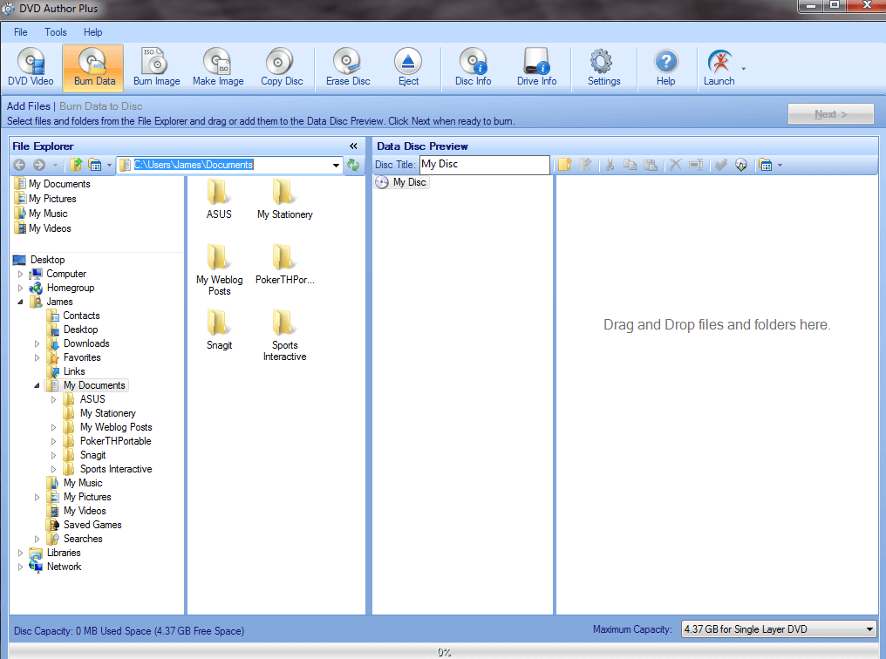Expand the Homegroup tree node
The height and width of the screenshot is (659, 886).
[20, 288]
